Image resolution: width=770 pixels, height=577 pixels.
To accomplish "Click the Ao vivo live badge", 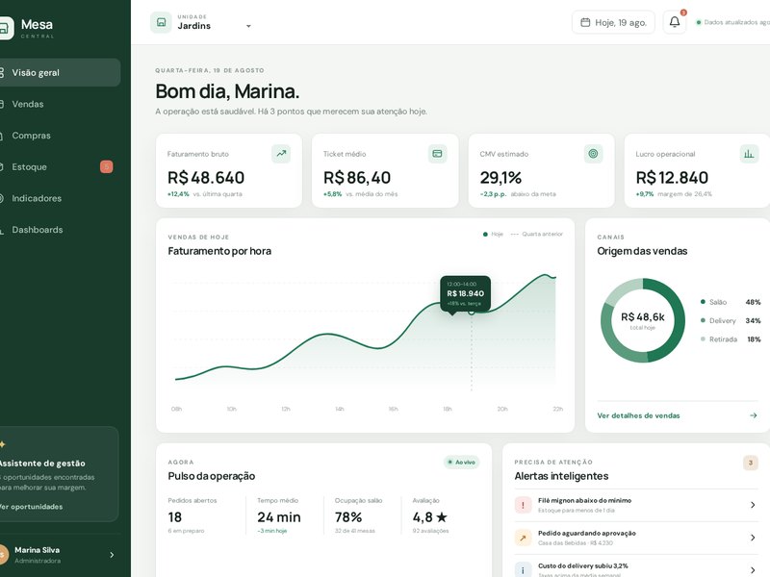I will [461, 463].
